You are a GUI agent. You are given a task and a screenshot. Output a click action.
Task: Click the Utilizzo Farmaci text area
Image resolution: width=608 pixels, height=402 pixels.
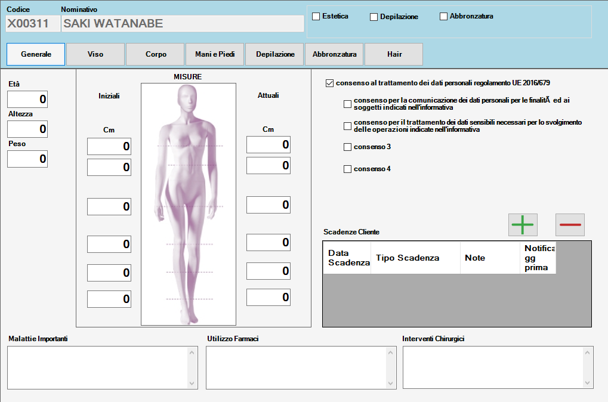tap(297, 367)
